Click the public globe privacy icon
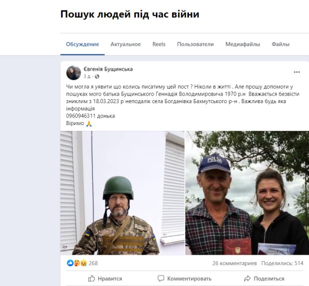Screen dimensions: 309x286 click(x=97, y=76)
